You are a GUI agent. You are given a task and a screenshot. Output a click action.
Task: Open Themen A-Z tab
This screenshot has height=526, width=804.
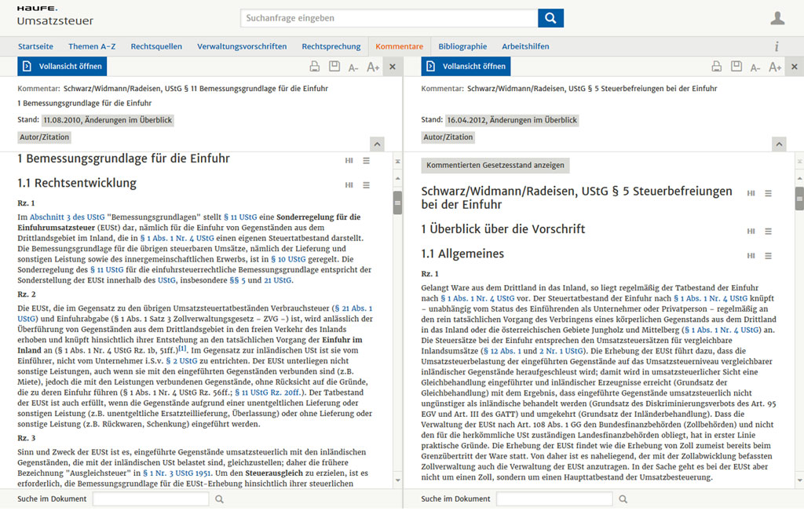[x=92, y=46]
